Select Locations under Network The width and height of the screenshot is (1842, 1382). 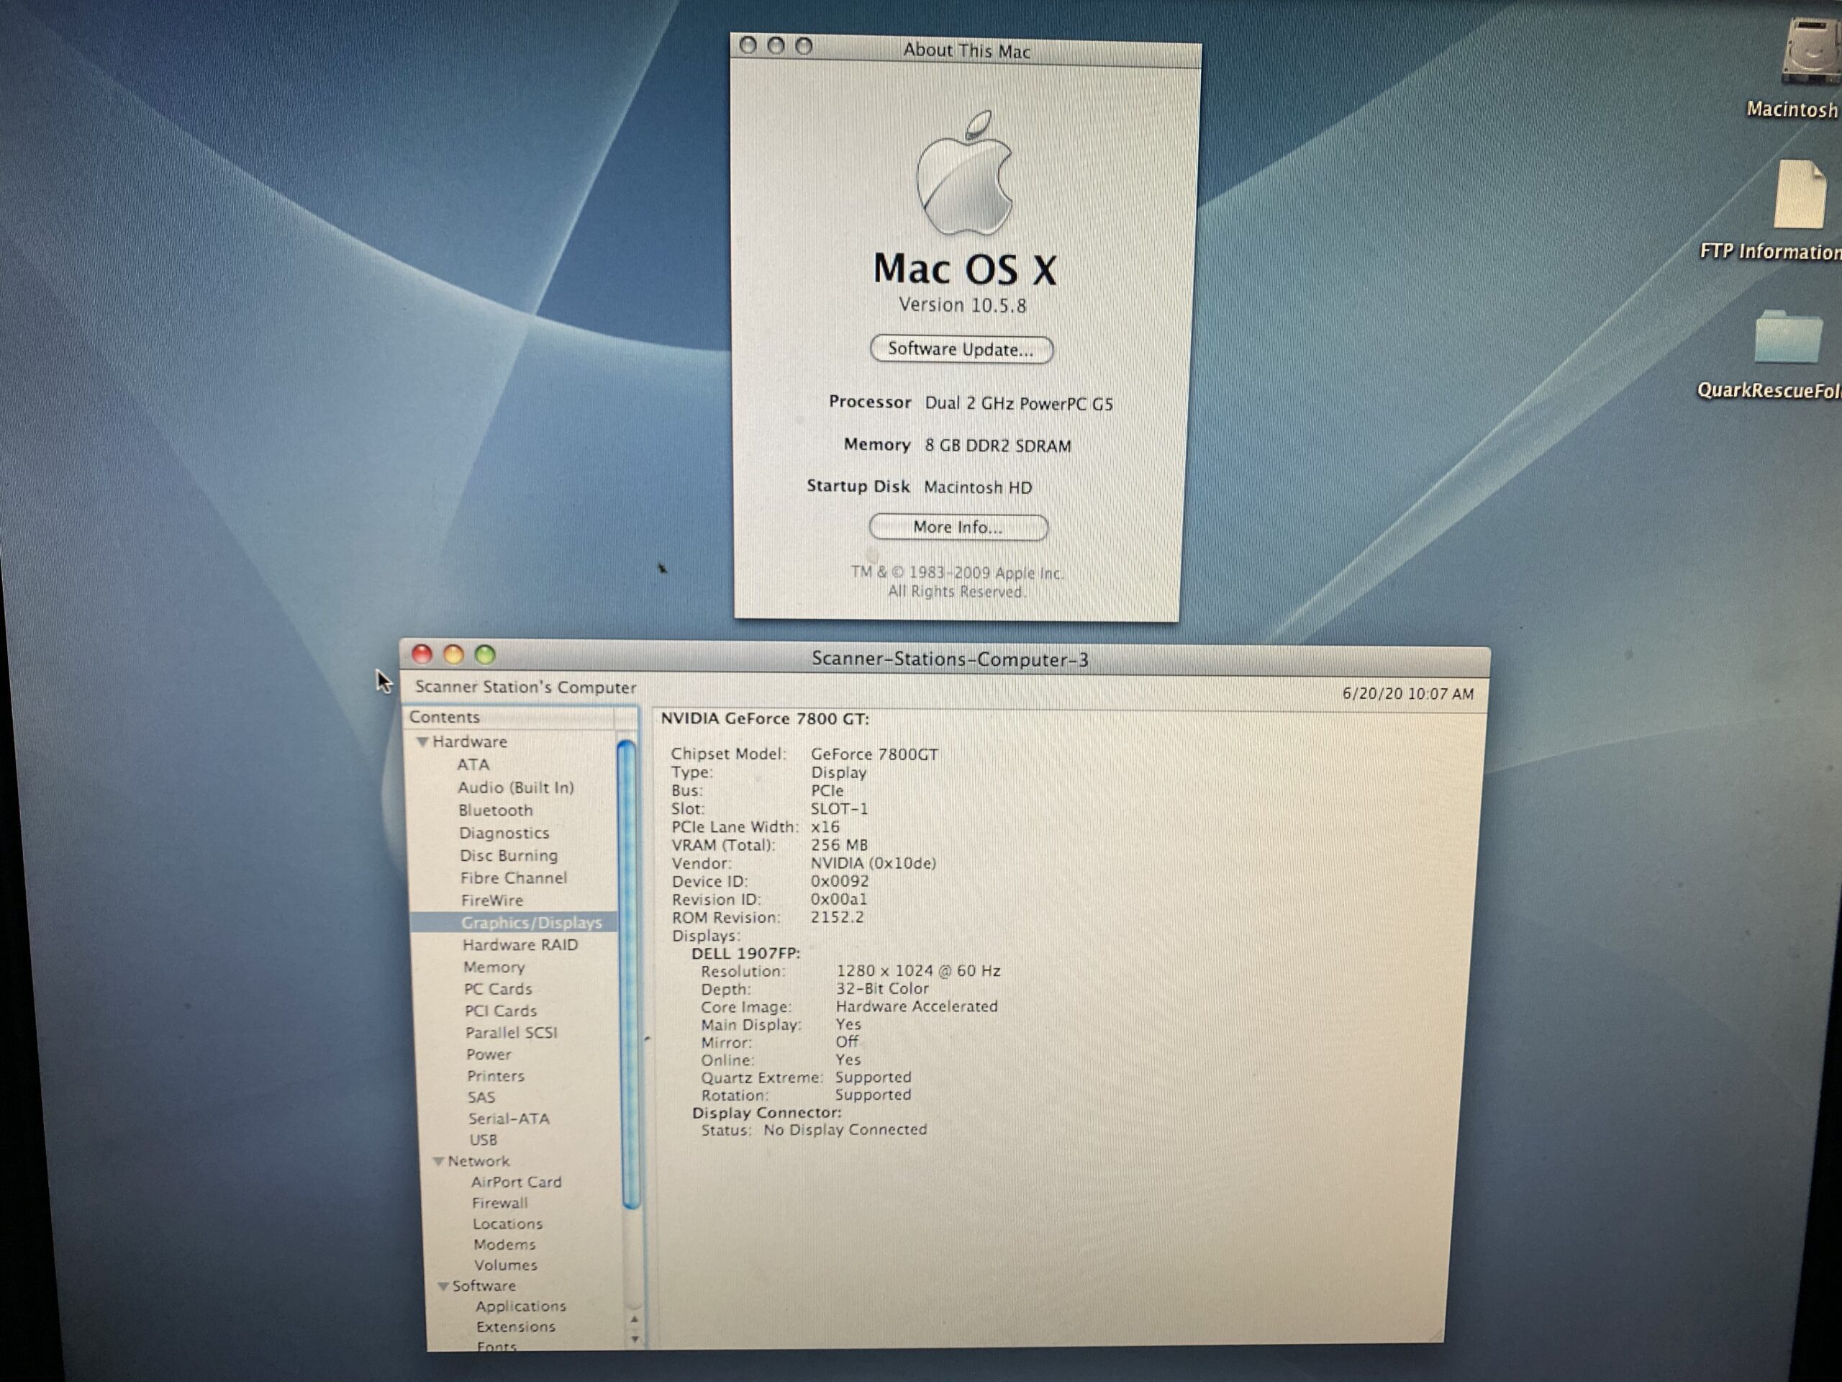(508, 1224)
